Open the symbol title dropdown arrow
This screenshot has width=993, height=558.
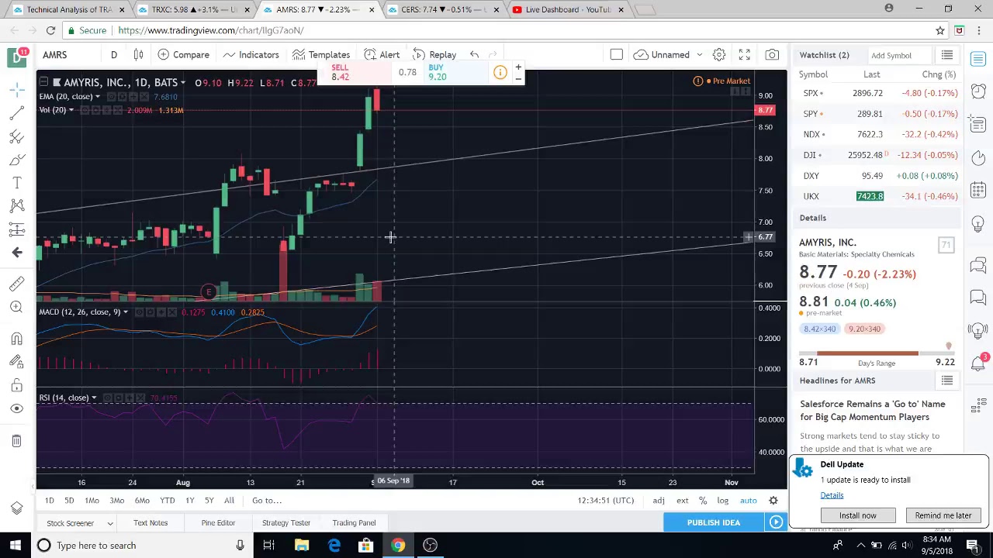tap(183, 83)
